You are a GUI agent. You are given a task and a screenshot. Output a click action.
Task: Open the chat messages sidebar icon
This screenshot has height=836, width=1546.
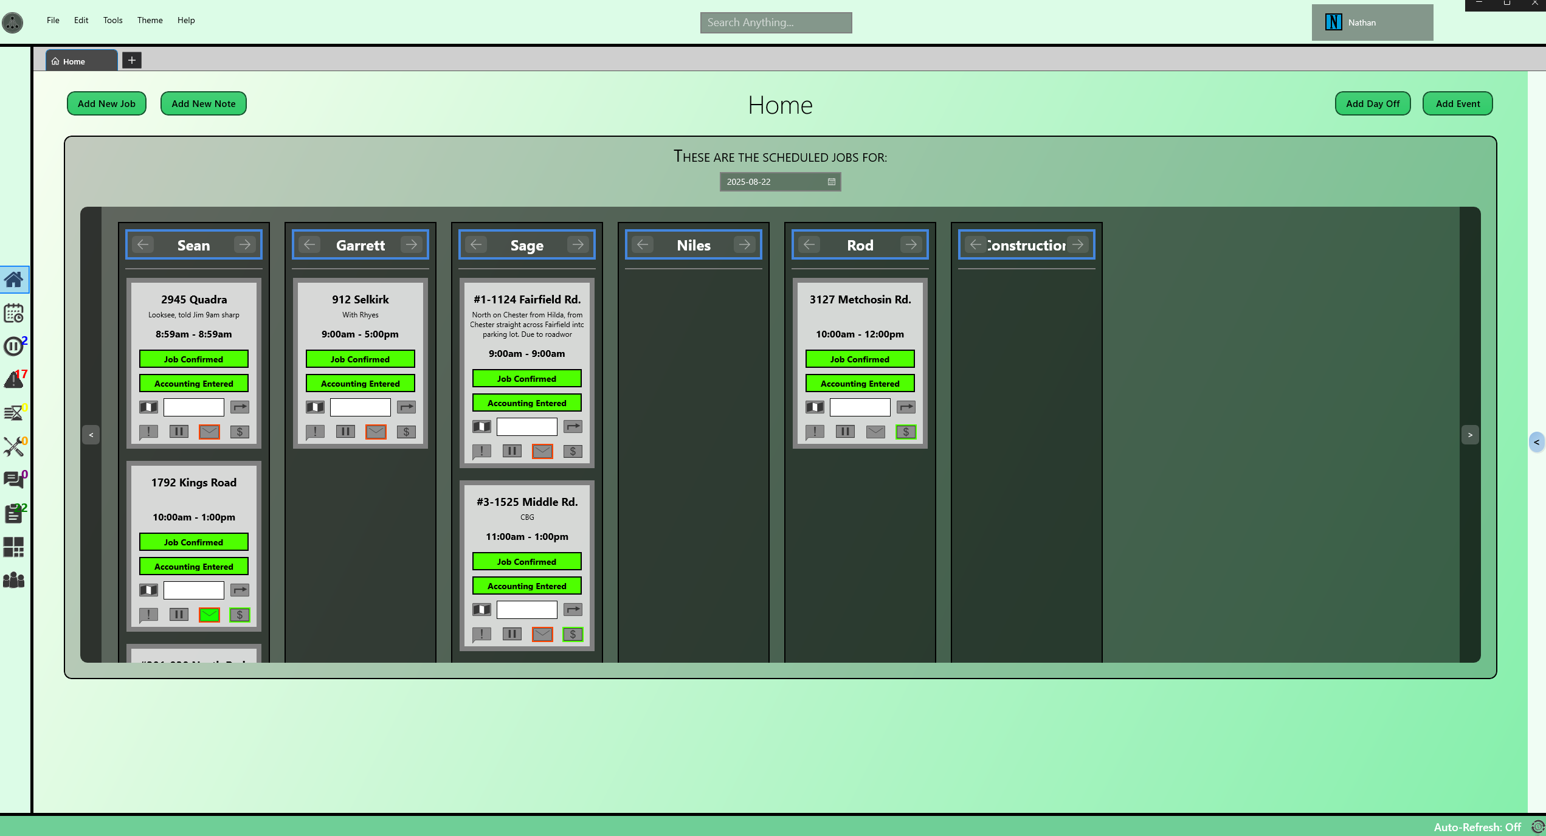(13, 480)
